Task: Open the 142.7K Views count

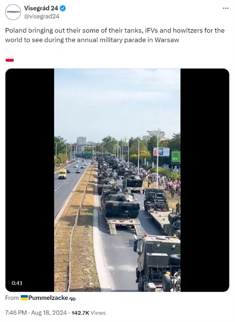Action: tap(89, 313)
